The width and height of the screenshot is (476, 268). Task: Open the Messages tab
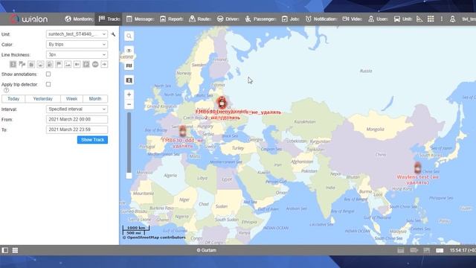pyautogui.click(x=140, y=19)
